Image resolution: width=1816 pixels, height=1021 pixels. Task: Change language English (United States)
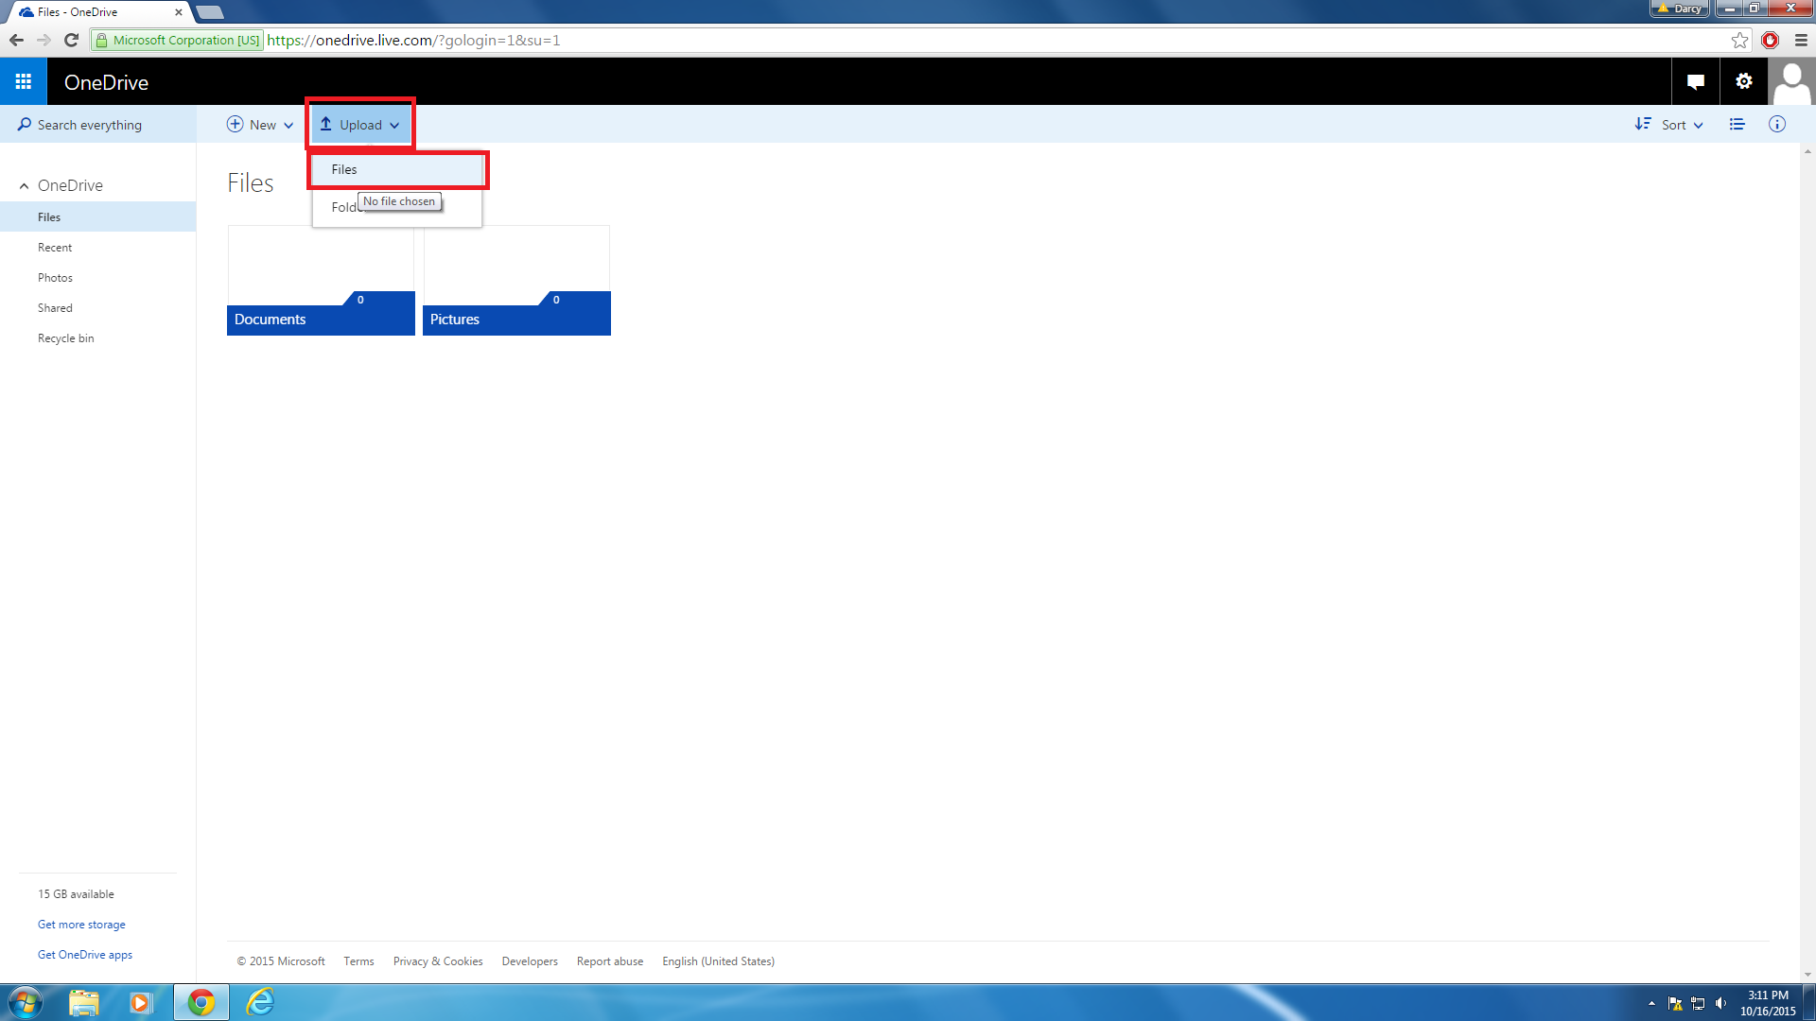(x=718, y=961)
